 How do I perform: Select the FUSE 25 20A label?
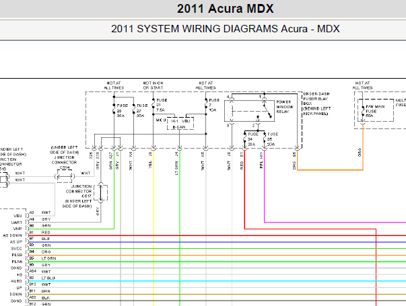coord(273,139)
